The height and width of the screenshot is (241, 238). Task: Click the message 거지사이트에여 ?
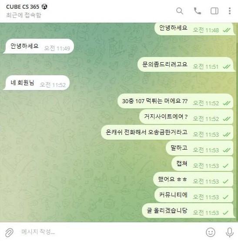pos(187,117)
